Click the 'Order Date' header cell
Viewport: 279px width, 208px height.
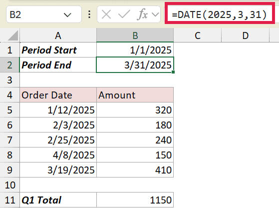coord(58,95)
